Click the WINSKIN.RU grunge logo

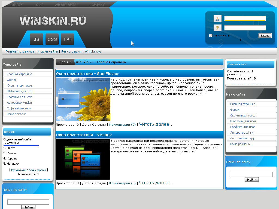pyautogui.click(x=53, y=20)
